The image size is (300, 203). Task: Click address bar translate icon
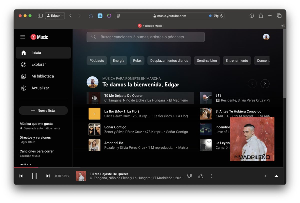(x=216, y=16)
